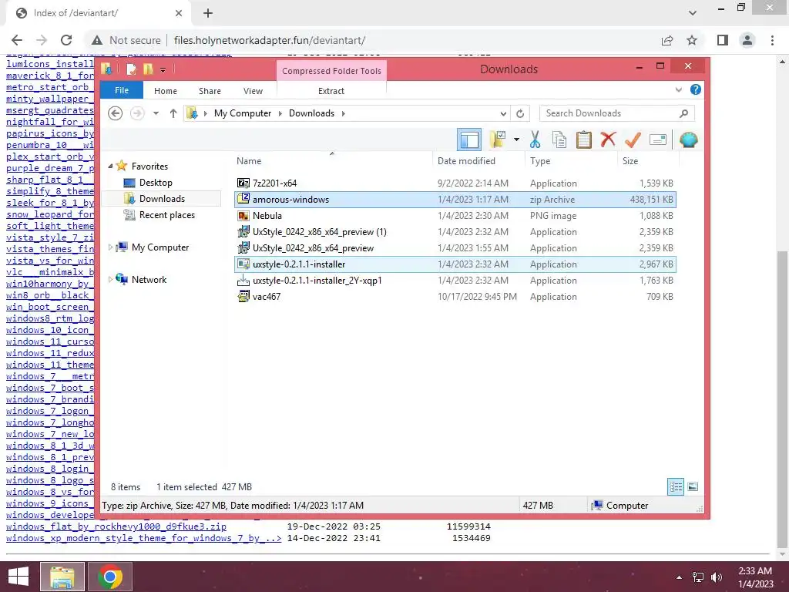
Task: Go forward in Explorer navigation
Action: click(137, 113)
